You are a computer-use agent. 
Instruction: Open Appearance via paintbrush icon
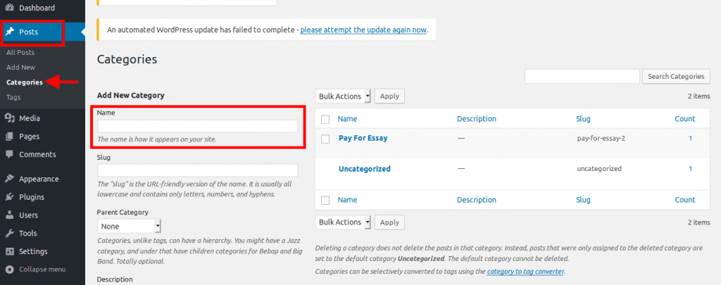(x=10, y=179)
